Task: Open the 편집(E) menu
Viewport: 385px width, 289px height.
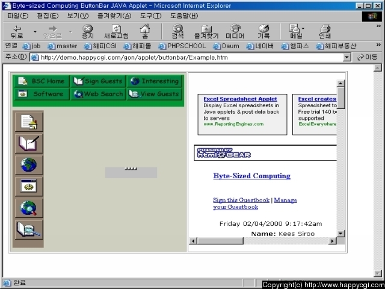Action: (x=48, y=16)
